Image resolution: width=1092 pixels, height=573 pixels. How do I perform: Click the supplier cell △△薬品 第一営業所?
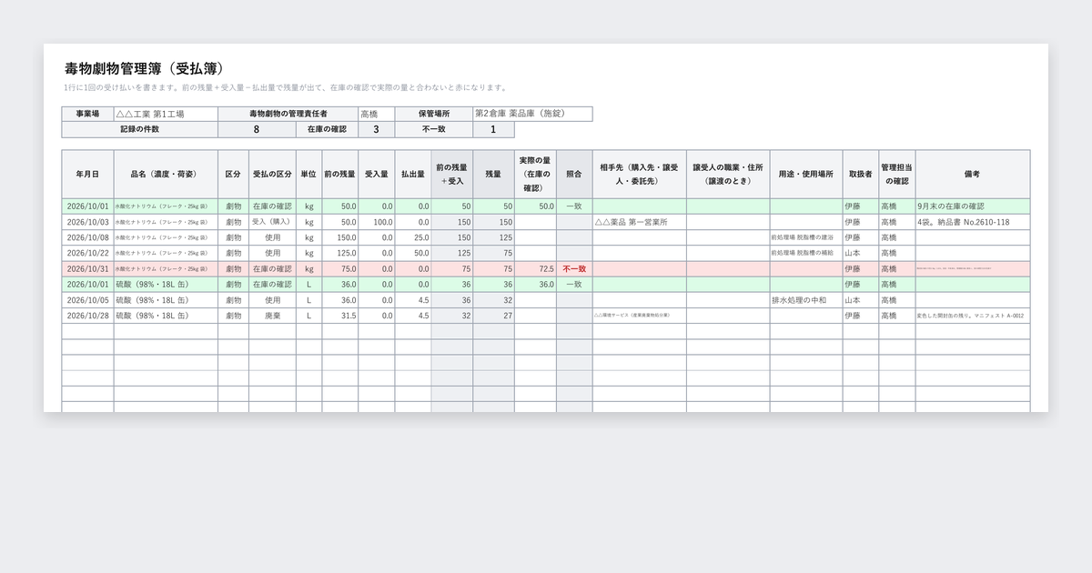coord(640,222)
